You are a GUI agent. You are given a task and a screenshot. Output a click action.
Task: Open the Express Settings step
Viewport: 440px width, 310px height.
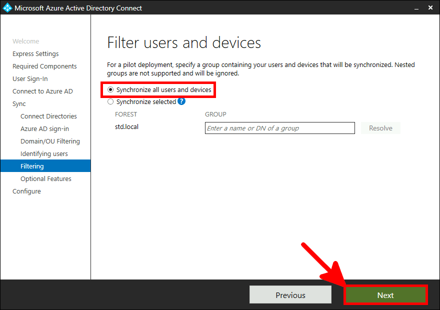pos(35,53)
